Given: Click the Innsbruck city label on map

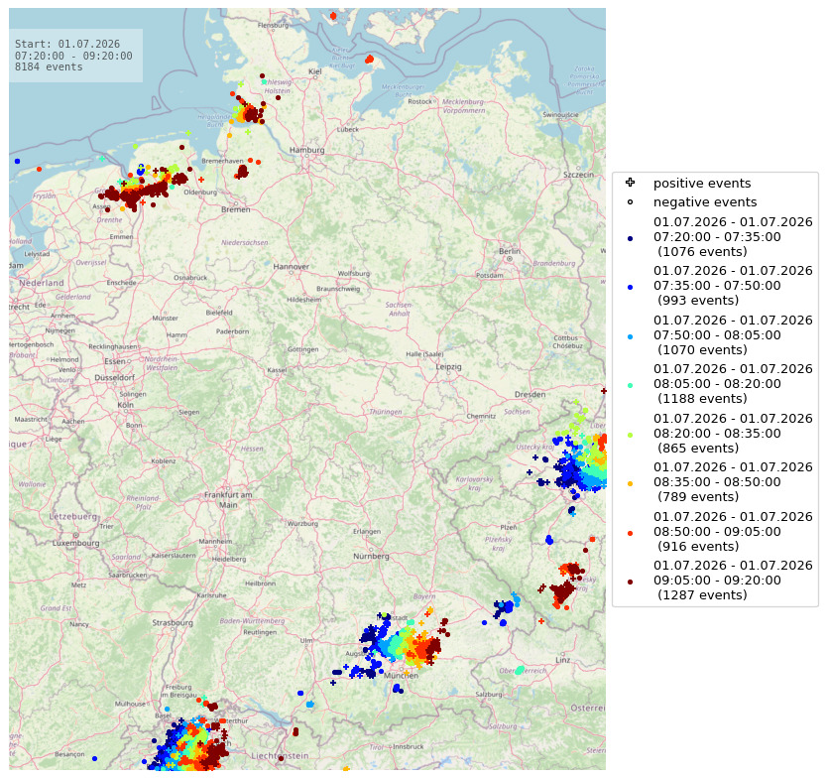Looking at the screenshot, I should pos(409,747).
